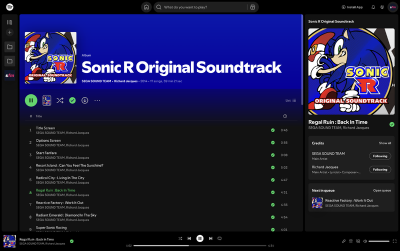
Task: Open Connect to a device icon
Action: click(x=358, y=241)
